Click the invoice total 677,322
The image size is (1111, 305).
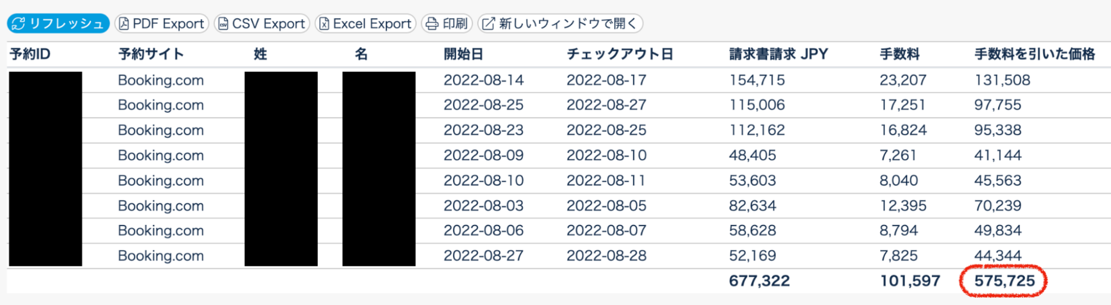pos(759,281)
